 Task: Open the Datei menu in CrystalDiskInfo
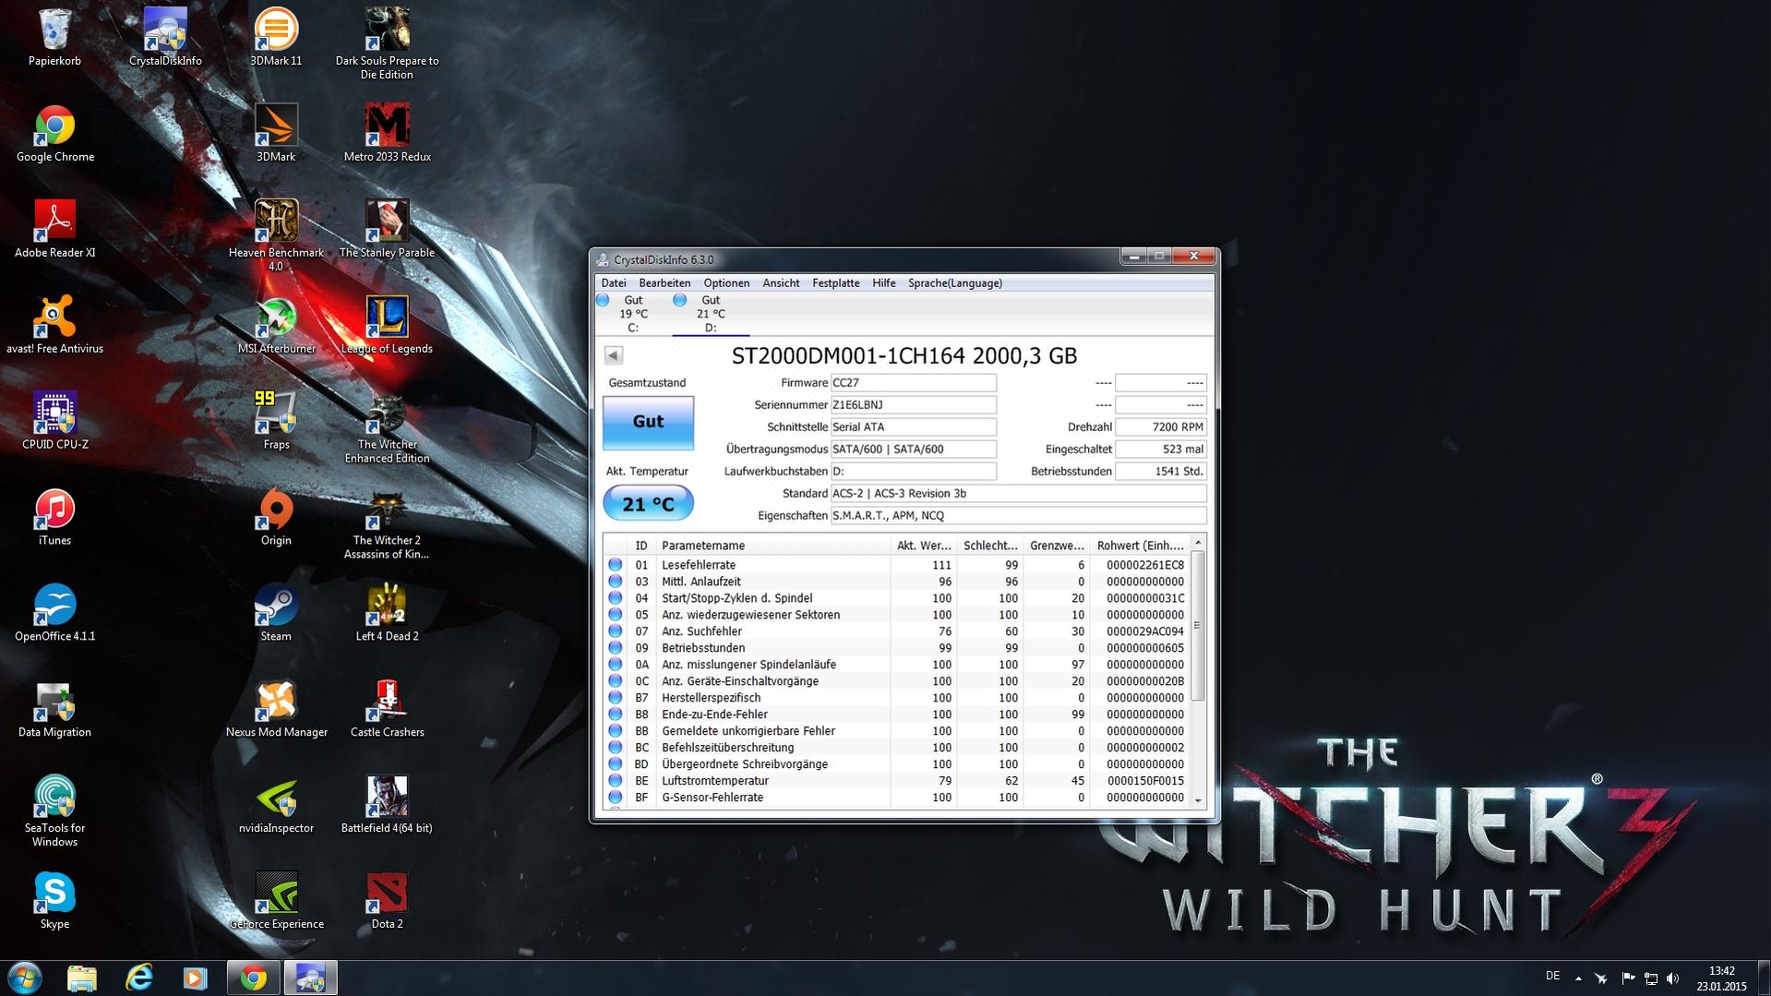tap(613, 283)
